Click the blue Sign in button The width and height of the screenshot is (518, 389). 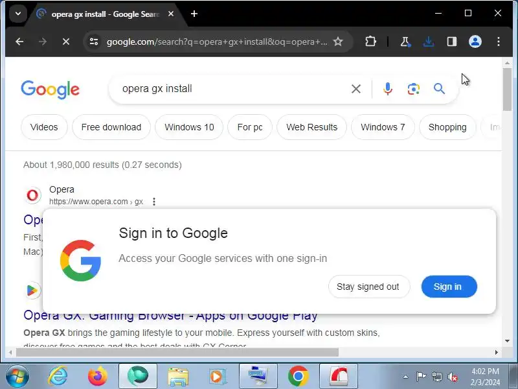(x=449, y=287)
